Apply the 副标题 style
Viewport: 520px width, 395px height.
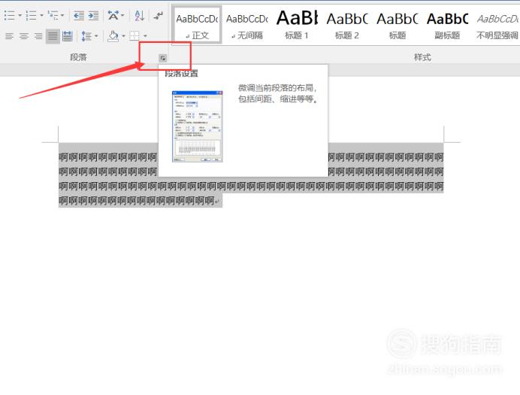click(447, 26)
